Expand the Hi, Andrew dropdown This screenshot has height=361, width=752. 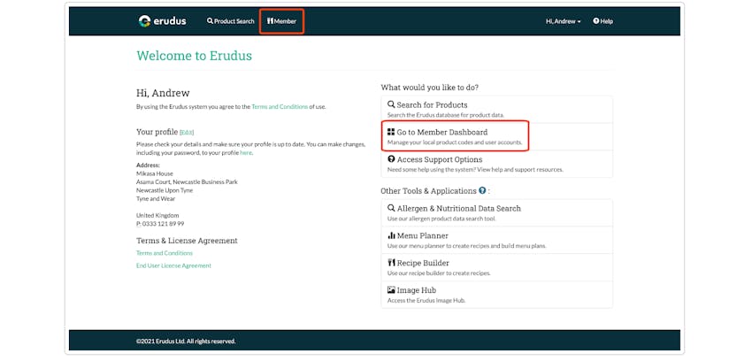(563, 21)
